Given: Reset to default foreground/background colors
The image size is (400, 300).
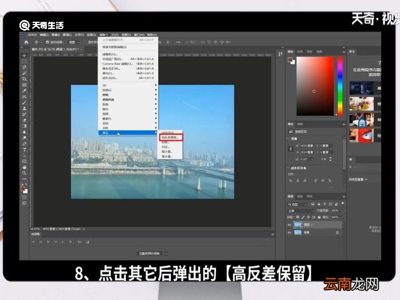Looking at the screenshot, I should point(22,184).
